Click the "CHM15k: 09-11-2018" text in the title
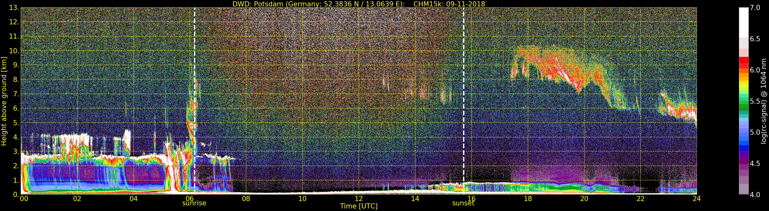Image resolution: width=769 pixels, height=211 pixels. (449, 4)
